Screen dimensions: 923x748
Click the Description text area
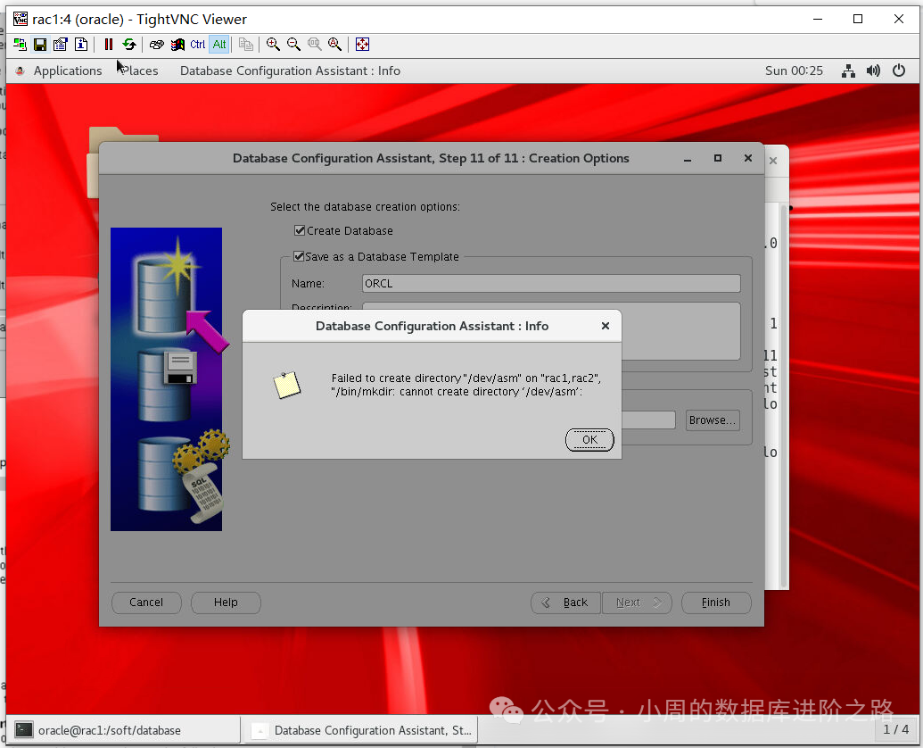point(680,331)
